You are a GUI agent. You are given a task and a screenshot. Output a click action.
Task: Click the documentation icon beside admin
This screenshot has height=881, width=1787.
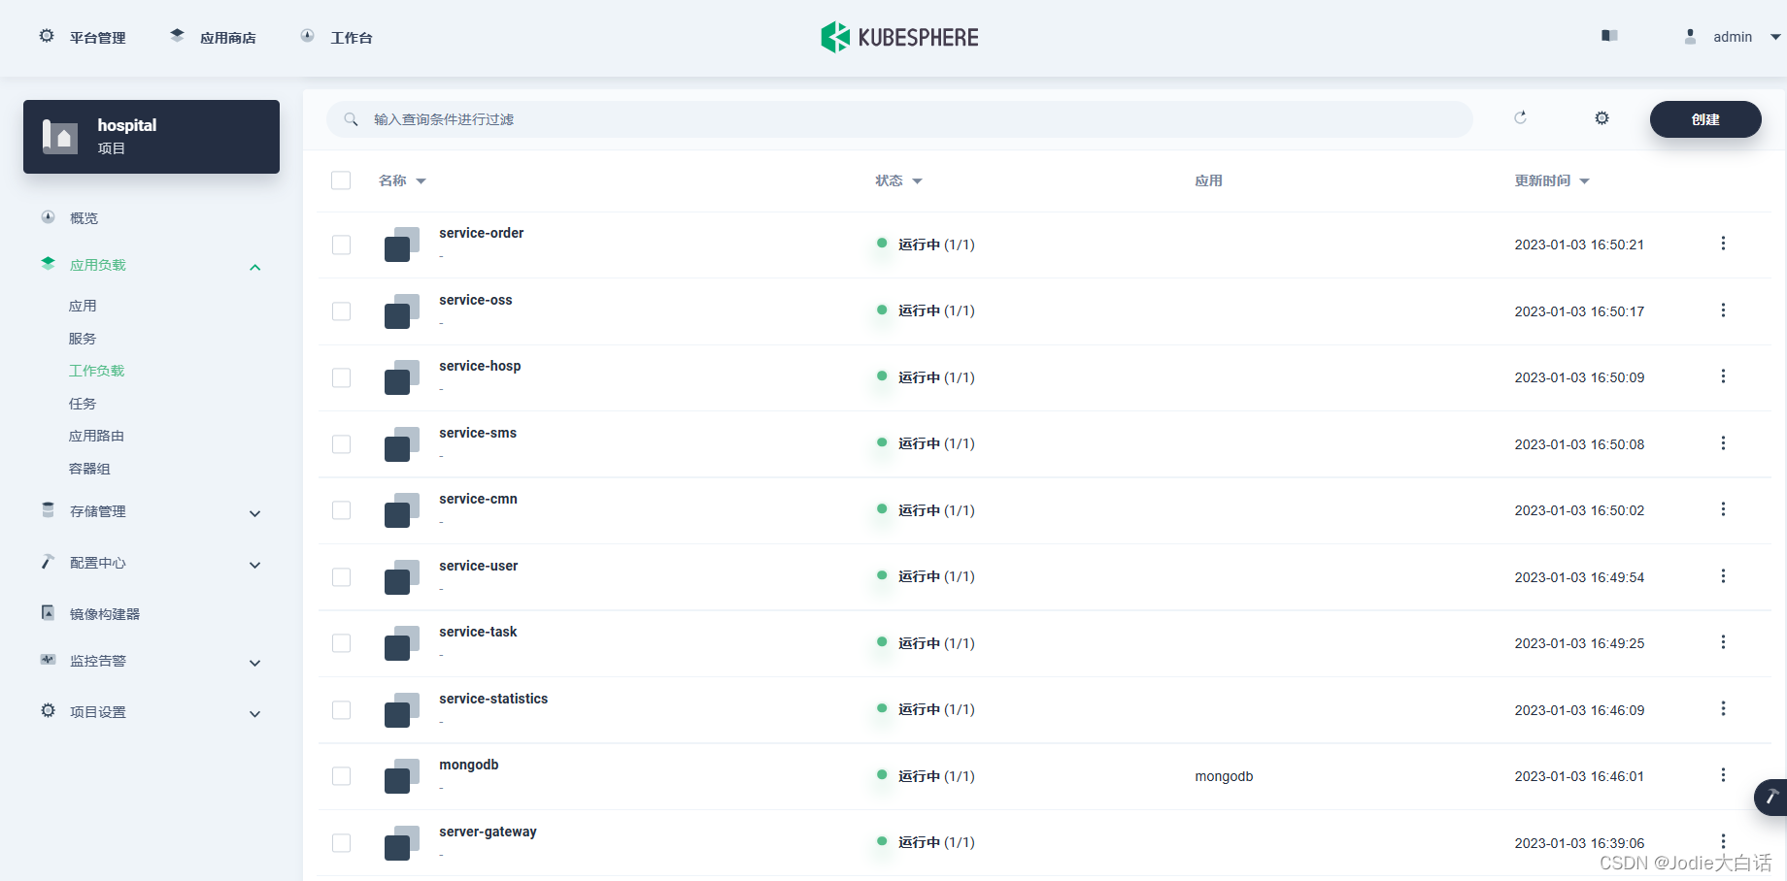(x=1609, y=36)
